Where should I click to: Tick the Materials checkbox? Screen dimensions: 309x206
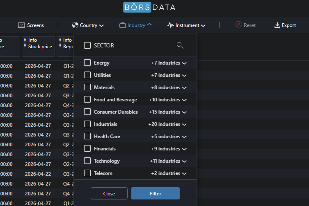(x=87, y=87)
